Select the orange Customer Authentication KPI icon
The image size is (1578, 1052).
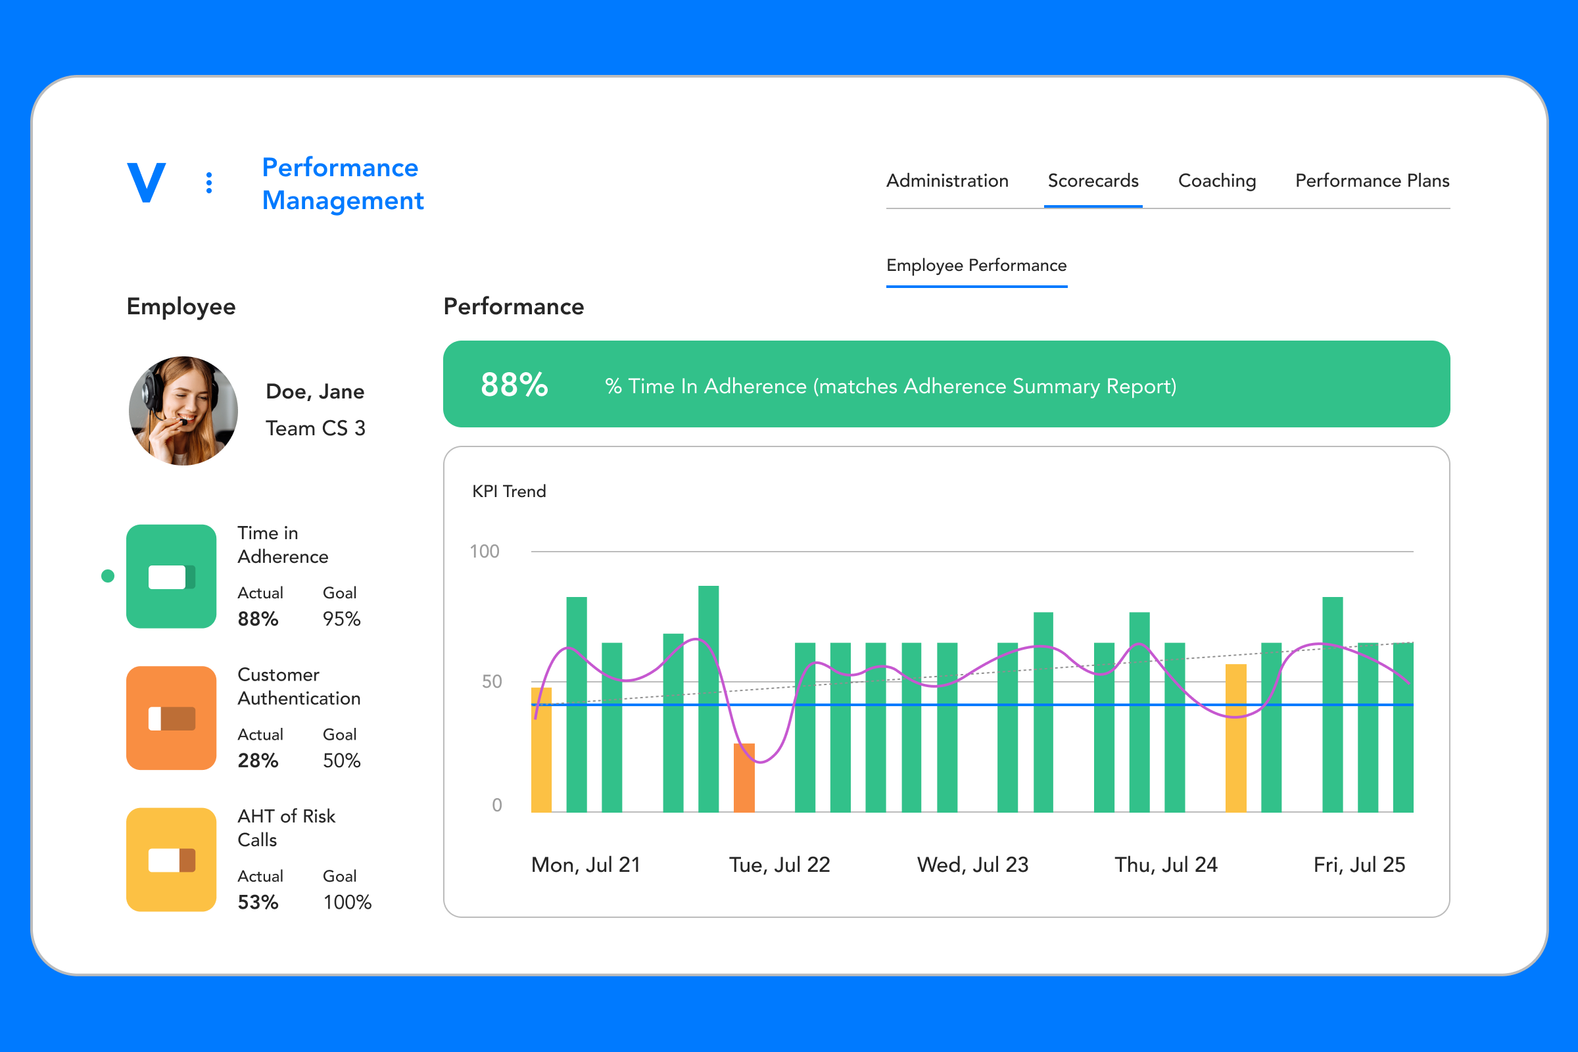(171, 717)
